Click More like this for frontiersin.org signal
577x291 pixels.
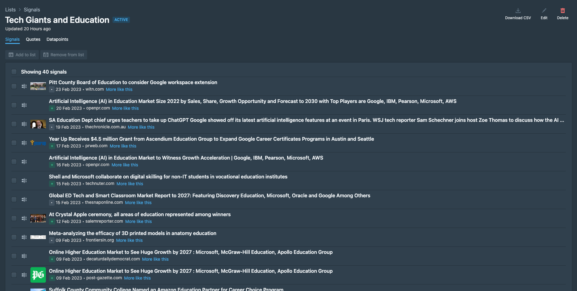tap(129, 240)
